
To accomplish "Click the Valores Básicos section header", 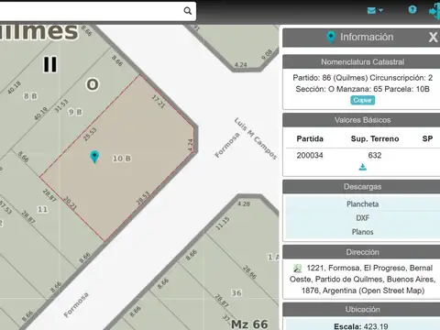I will click(x=362, y=120).
